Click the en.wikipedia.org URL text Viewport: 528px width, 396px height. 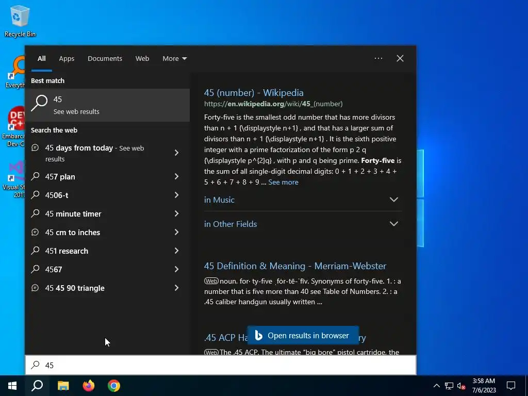coord(273,104)
